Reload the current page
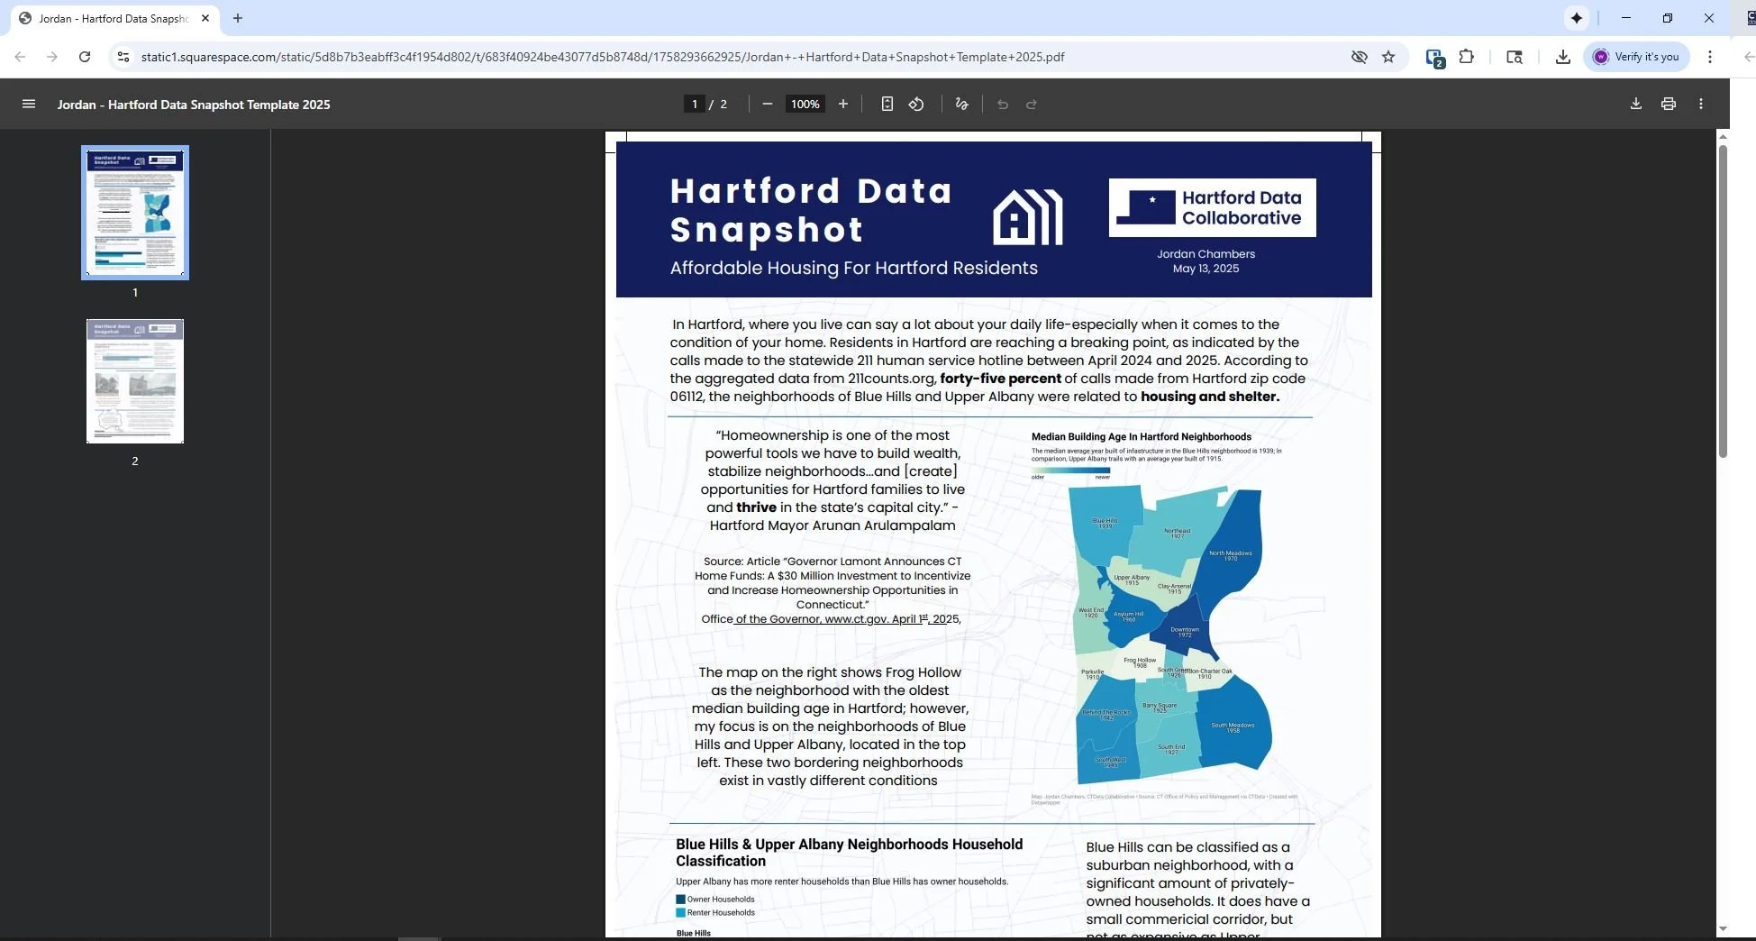 pyautogui.click(x=85, y=57)
